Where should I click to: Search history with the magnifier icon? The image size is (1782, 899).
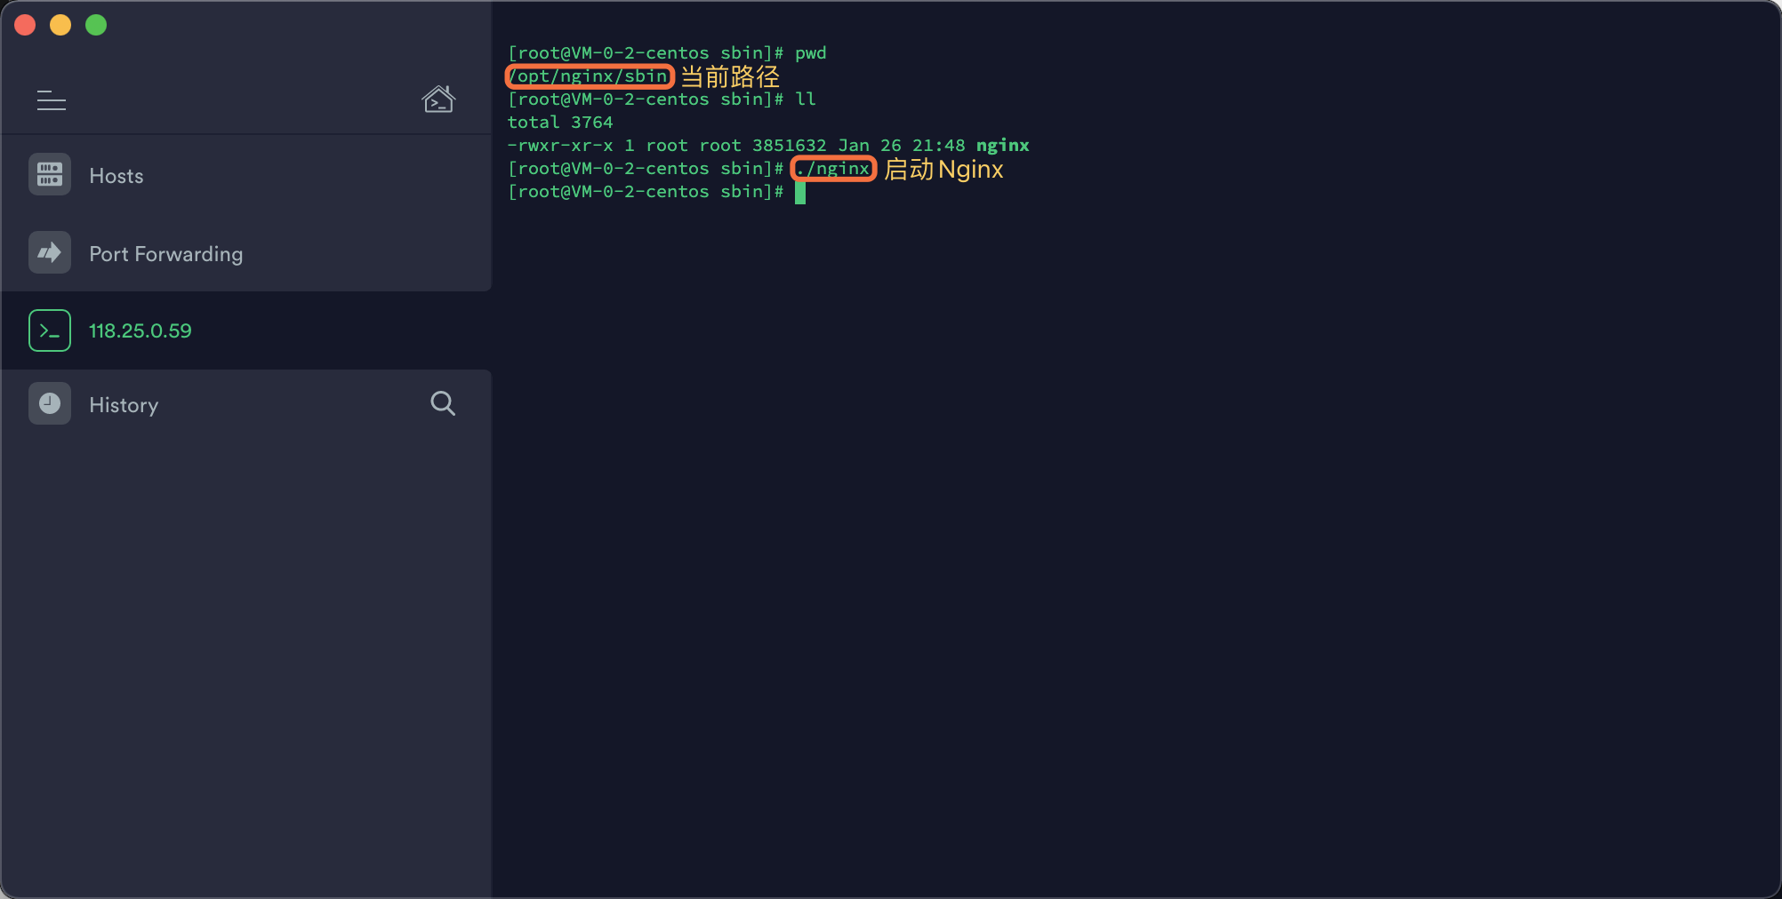point(443,403)
